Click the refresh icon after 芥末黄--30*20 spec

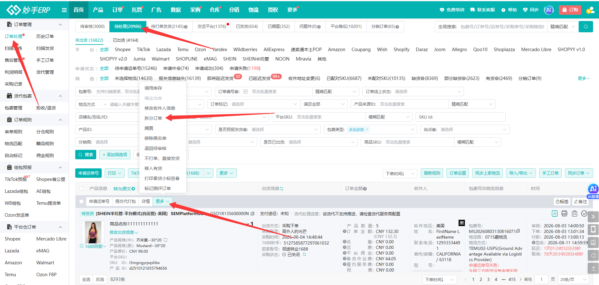pyautogui.click(x=166, y=240)
